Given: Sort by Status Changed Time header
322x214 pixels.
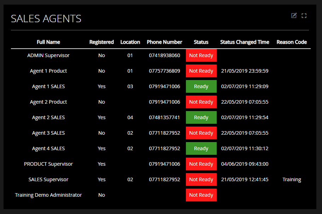Looking at the screenshot, I should click(245, 42).
